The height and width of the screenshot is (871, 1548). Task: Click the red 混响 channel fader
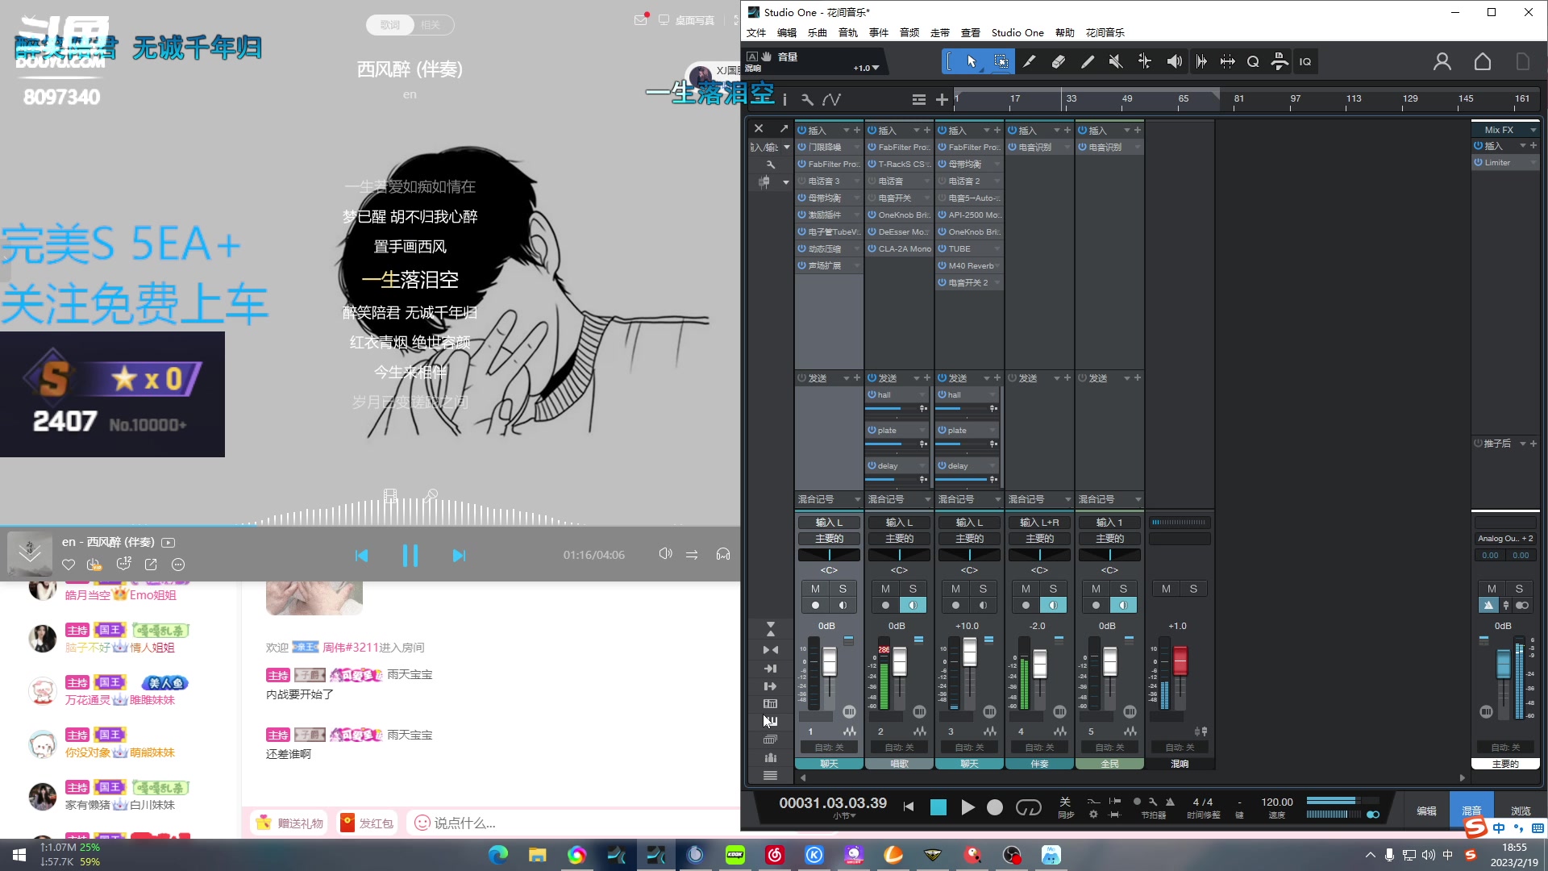1180,661
